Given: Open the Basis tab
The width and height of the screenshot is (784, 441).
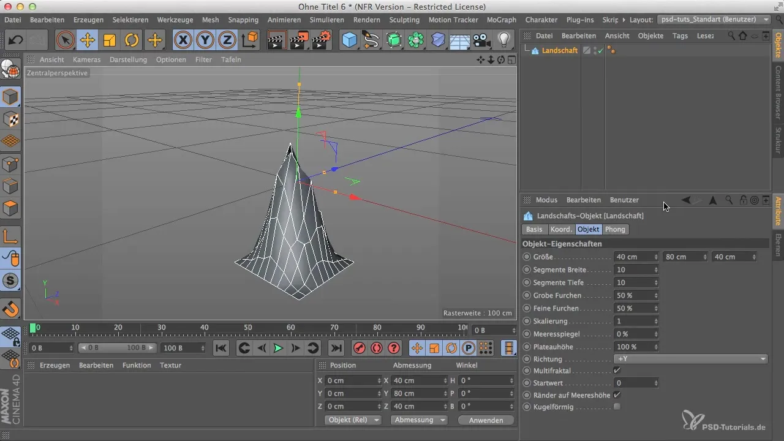Looking at the screenshot, I should tap(534, 229).
